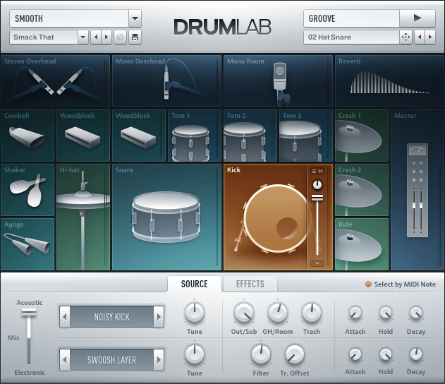The width and height of the screenshot is (445, 384).
Task: Enable Select by MIDI Note
Action: pos(367,284)
